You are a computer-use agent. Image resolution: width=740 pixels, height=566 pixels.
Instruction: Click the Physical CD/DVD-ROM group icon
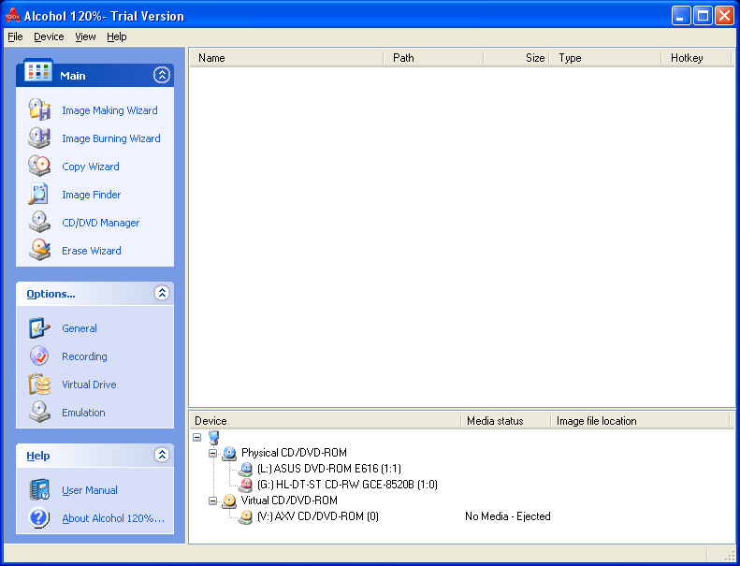pos(229,453)
